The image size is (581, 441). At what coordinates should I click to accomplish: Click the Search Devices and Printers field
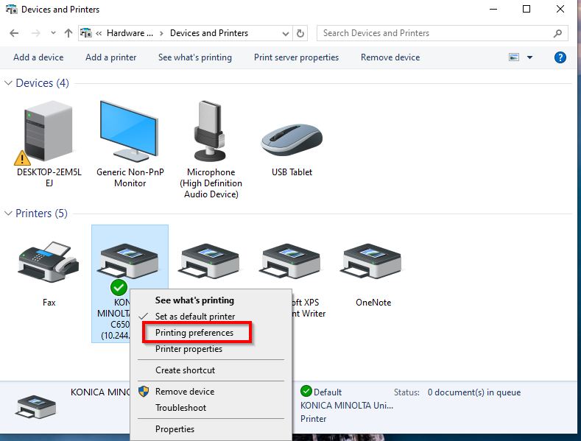(x=434, y=33)
